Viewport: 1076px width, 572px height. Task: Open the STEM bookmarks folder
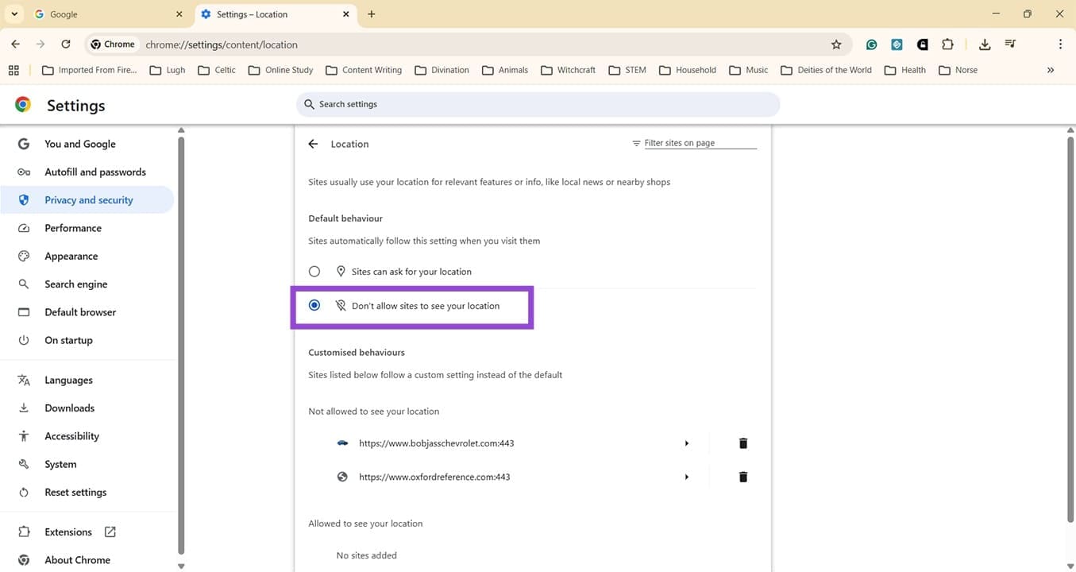627,70
